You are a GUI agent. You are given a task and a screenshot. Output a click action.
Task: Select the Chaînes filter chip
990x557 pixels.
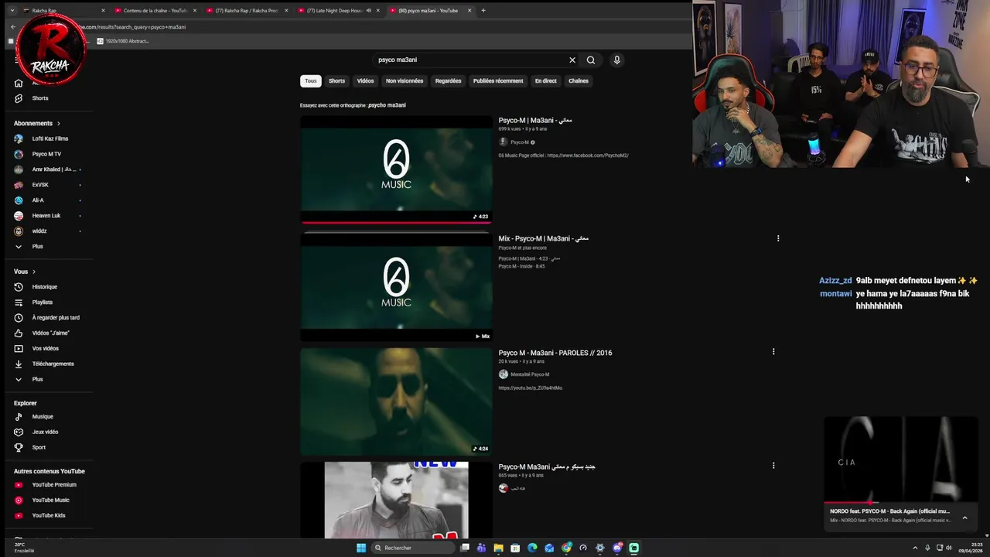579,81
